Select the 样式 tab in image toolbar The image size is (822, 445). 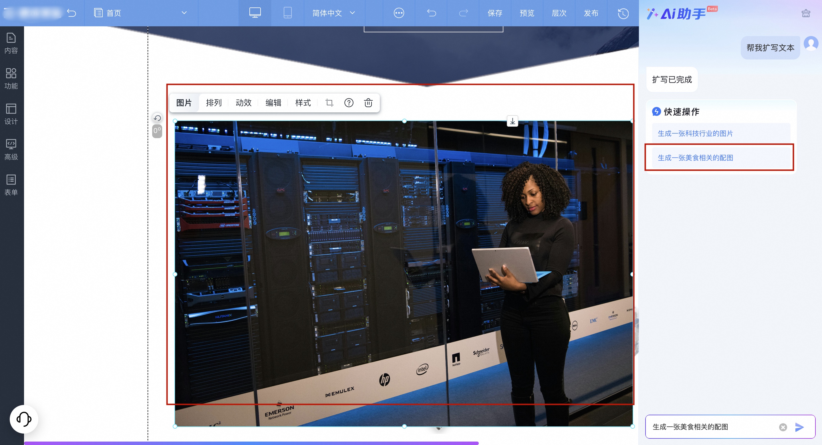tap(303, 103)
